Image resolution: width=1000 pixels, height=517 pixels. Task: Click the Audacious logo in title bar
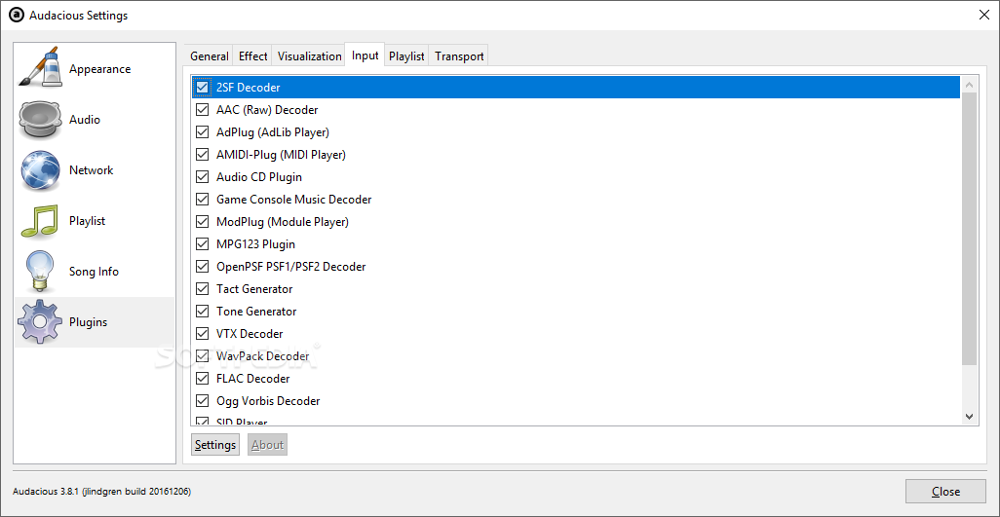tap(18, 16)
